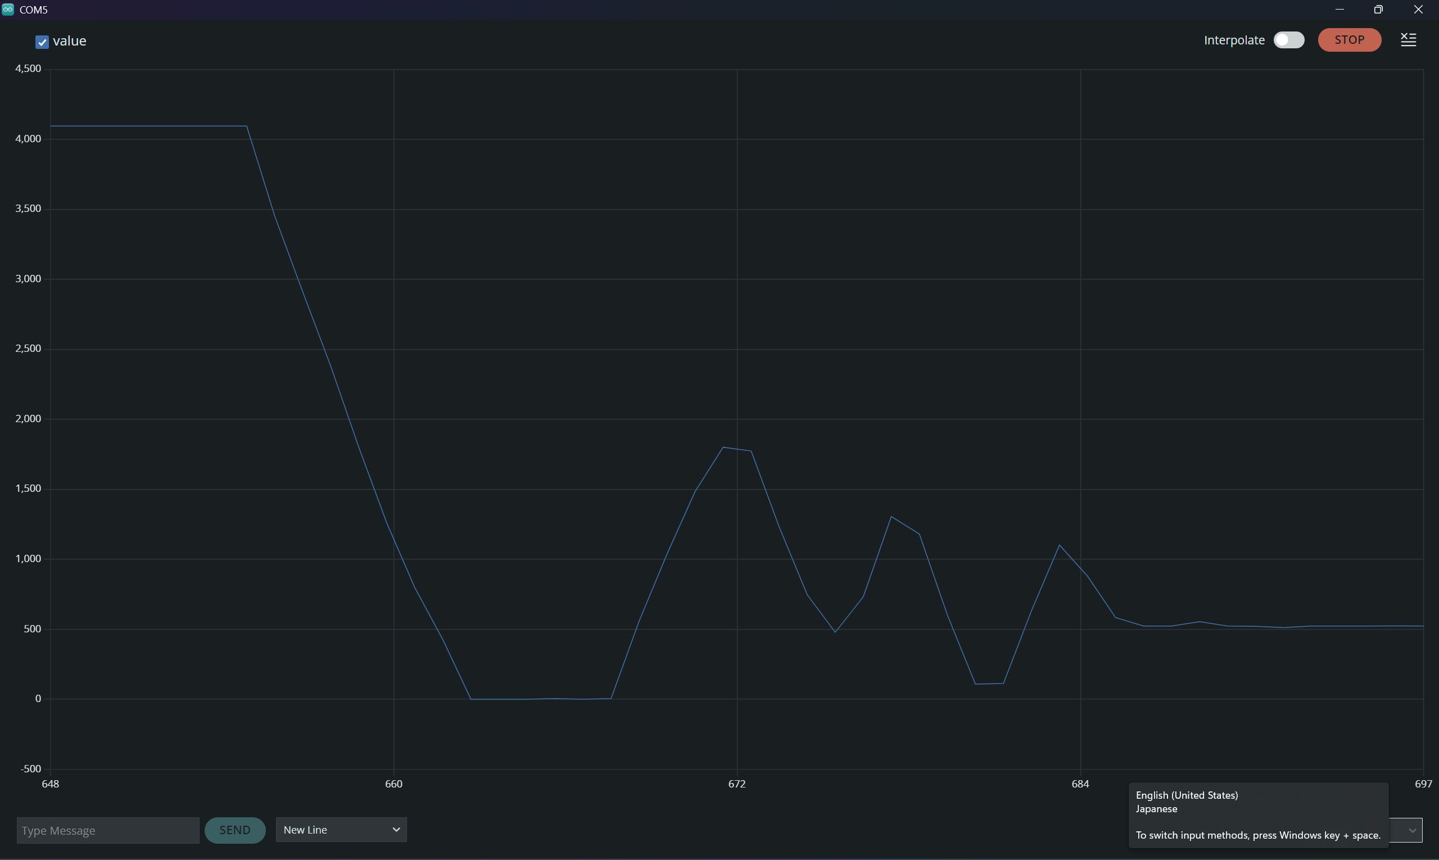Click the New Line dropdown chevron arrow

point(396,829)
